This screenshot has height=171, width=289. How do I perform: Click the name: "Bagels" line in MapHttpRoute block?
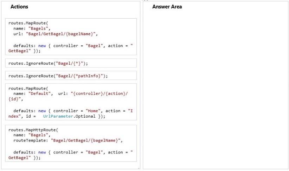pos(32,135)
